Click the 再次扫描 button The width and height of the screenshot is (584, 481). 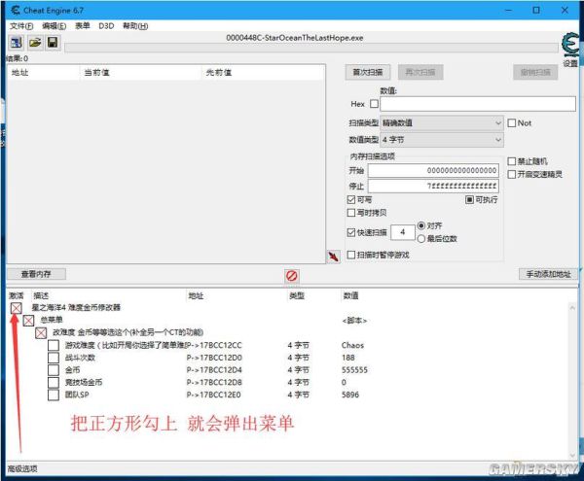(x=420, y=72)
